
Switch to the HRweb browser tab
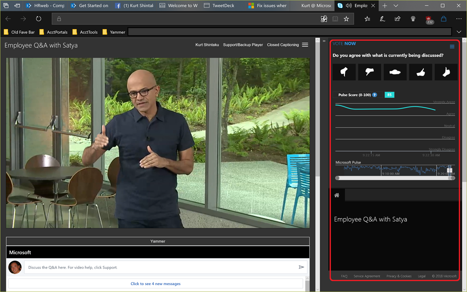46,6
